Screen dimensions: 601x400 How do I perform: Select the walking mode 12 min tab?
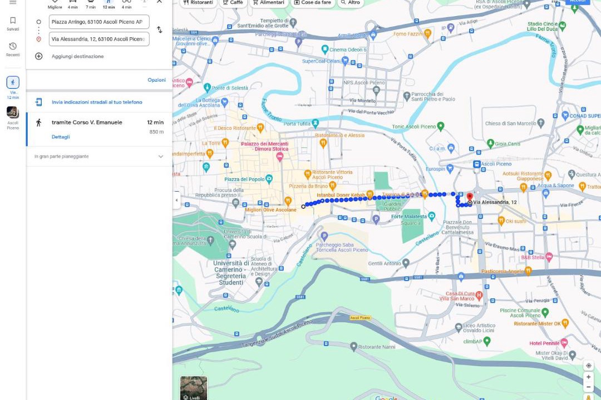(x=109, y=4)
